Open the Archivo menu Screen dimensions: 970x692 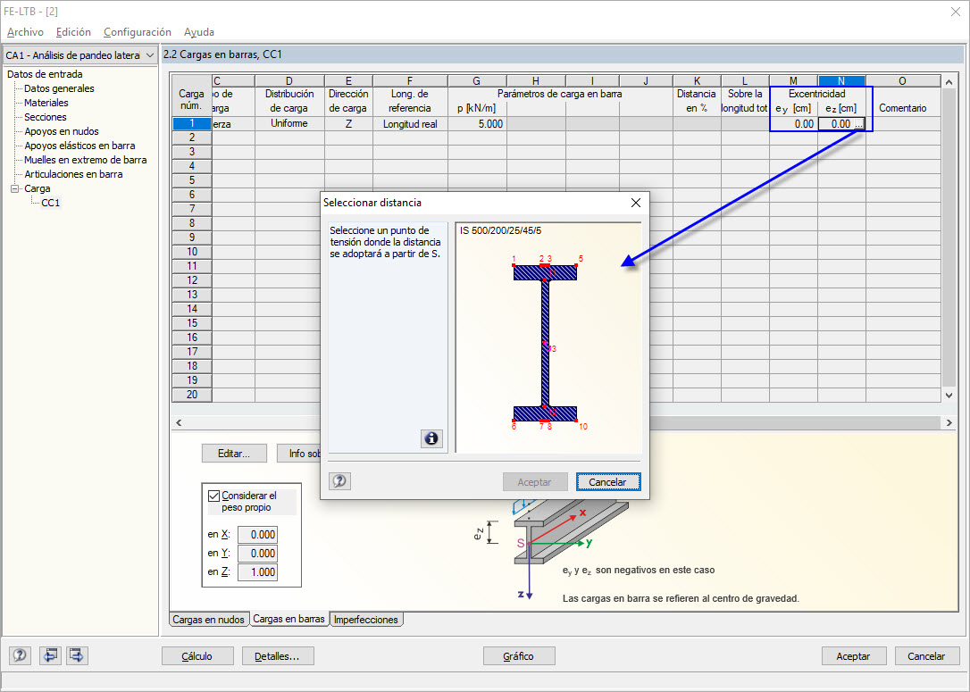[25, 32]
